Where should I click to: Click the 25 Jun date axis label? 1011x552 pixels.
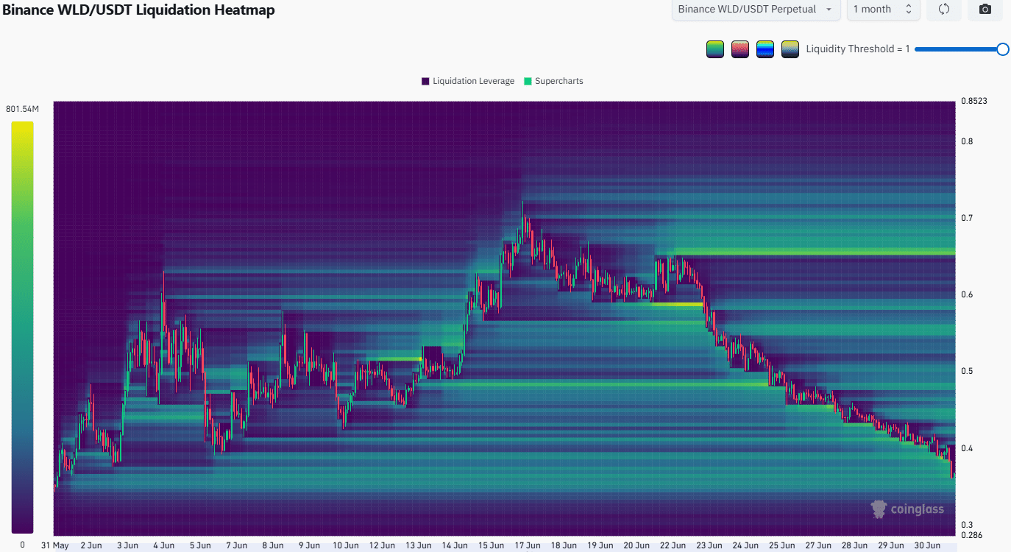click(781, 545)
